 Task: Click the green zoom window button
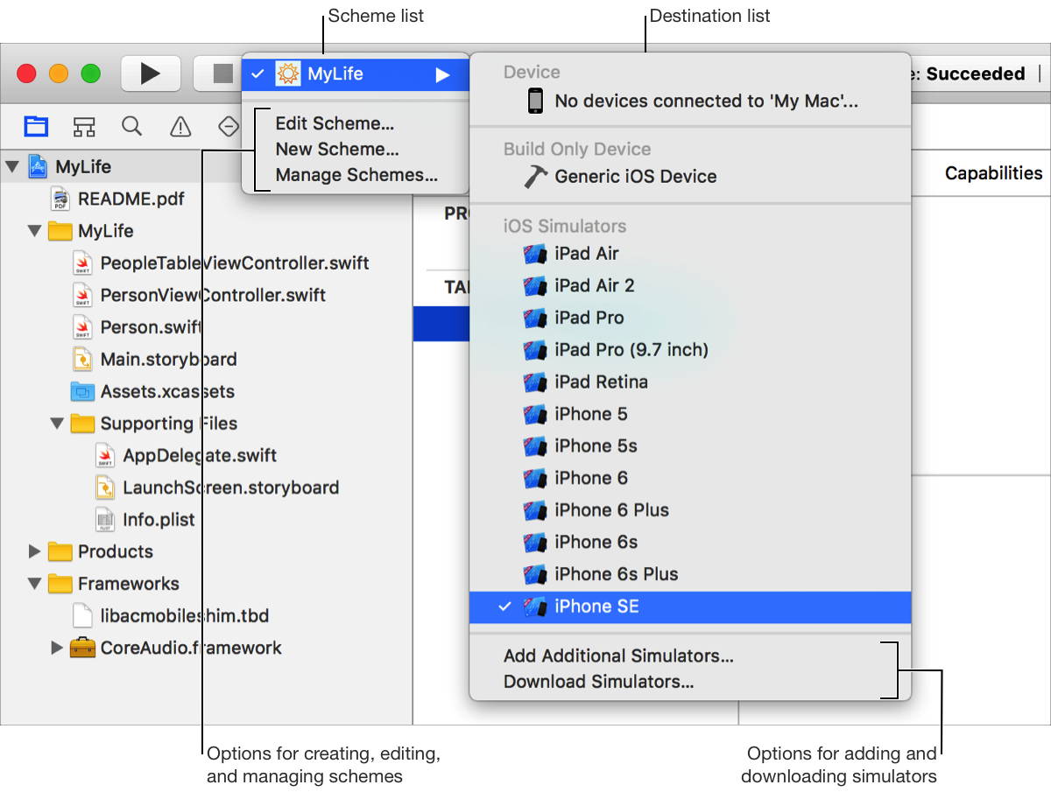[x=91, y=74]
